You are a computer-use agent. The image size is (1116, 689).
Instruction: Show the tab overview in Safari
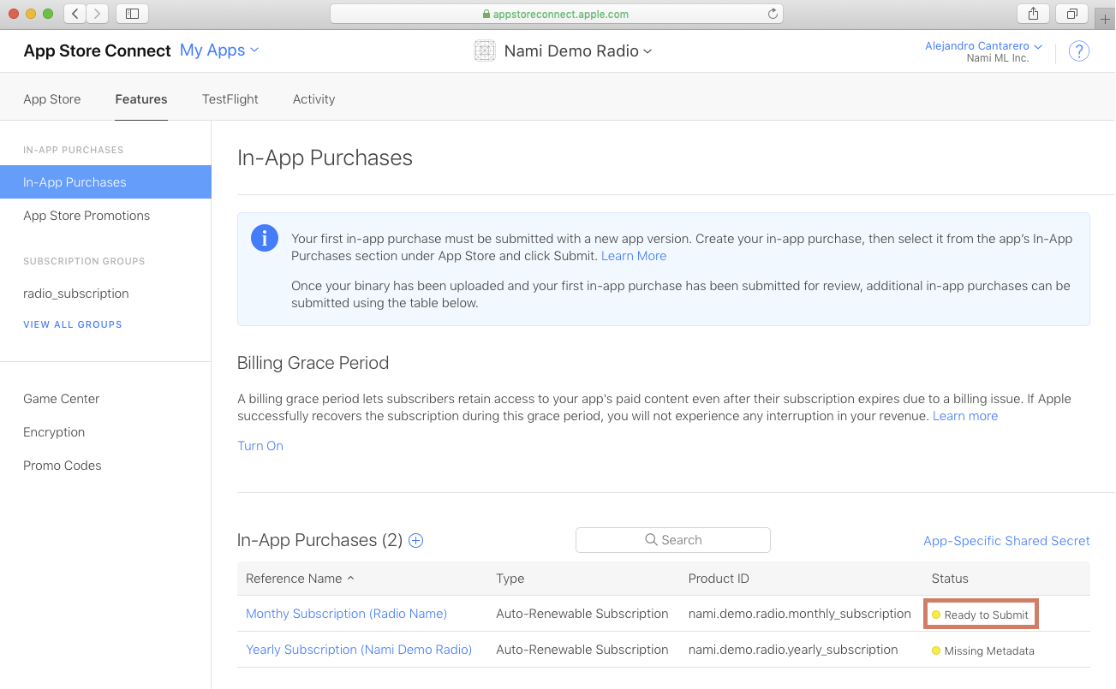point(1071,14)
